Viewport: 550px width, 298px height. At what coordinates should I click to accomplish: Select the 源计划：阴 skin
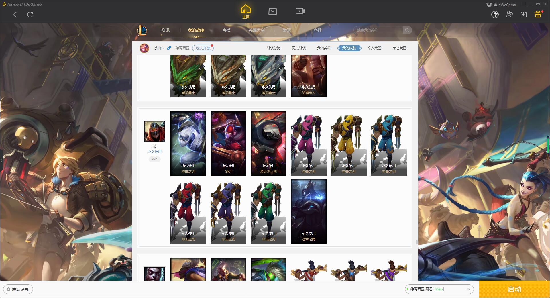pos(268,144)
